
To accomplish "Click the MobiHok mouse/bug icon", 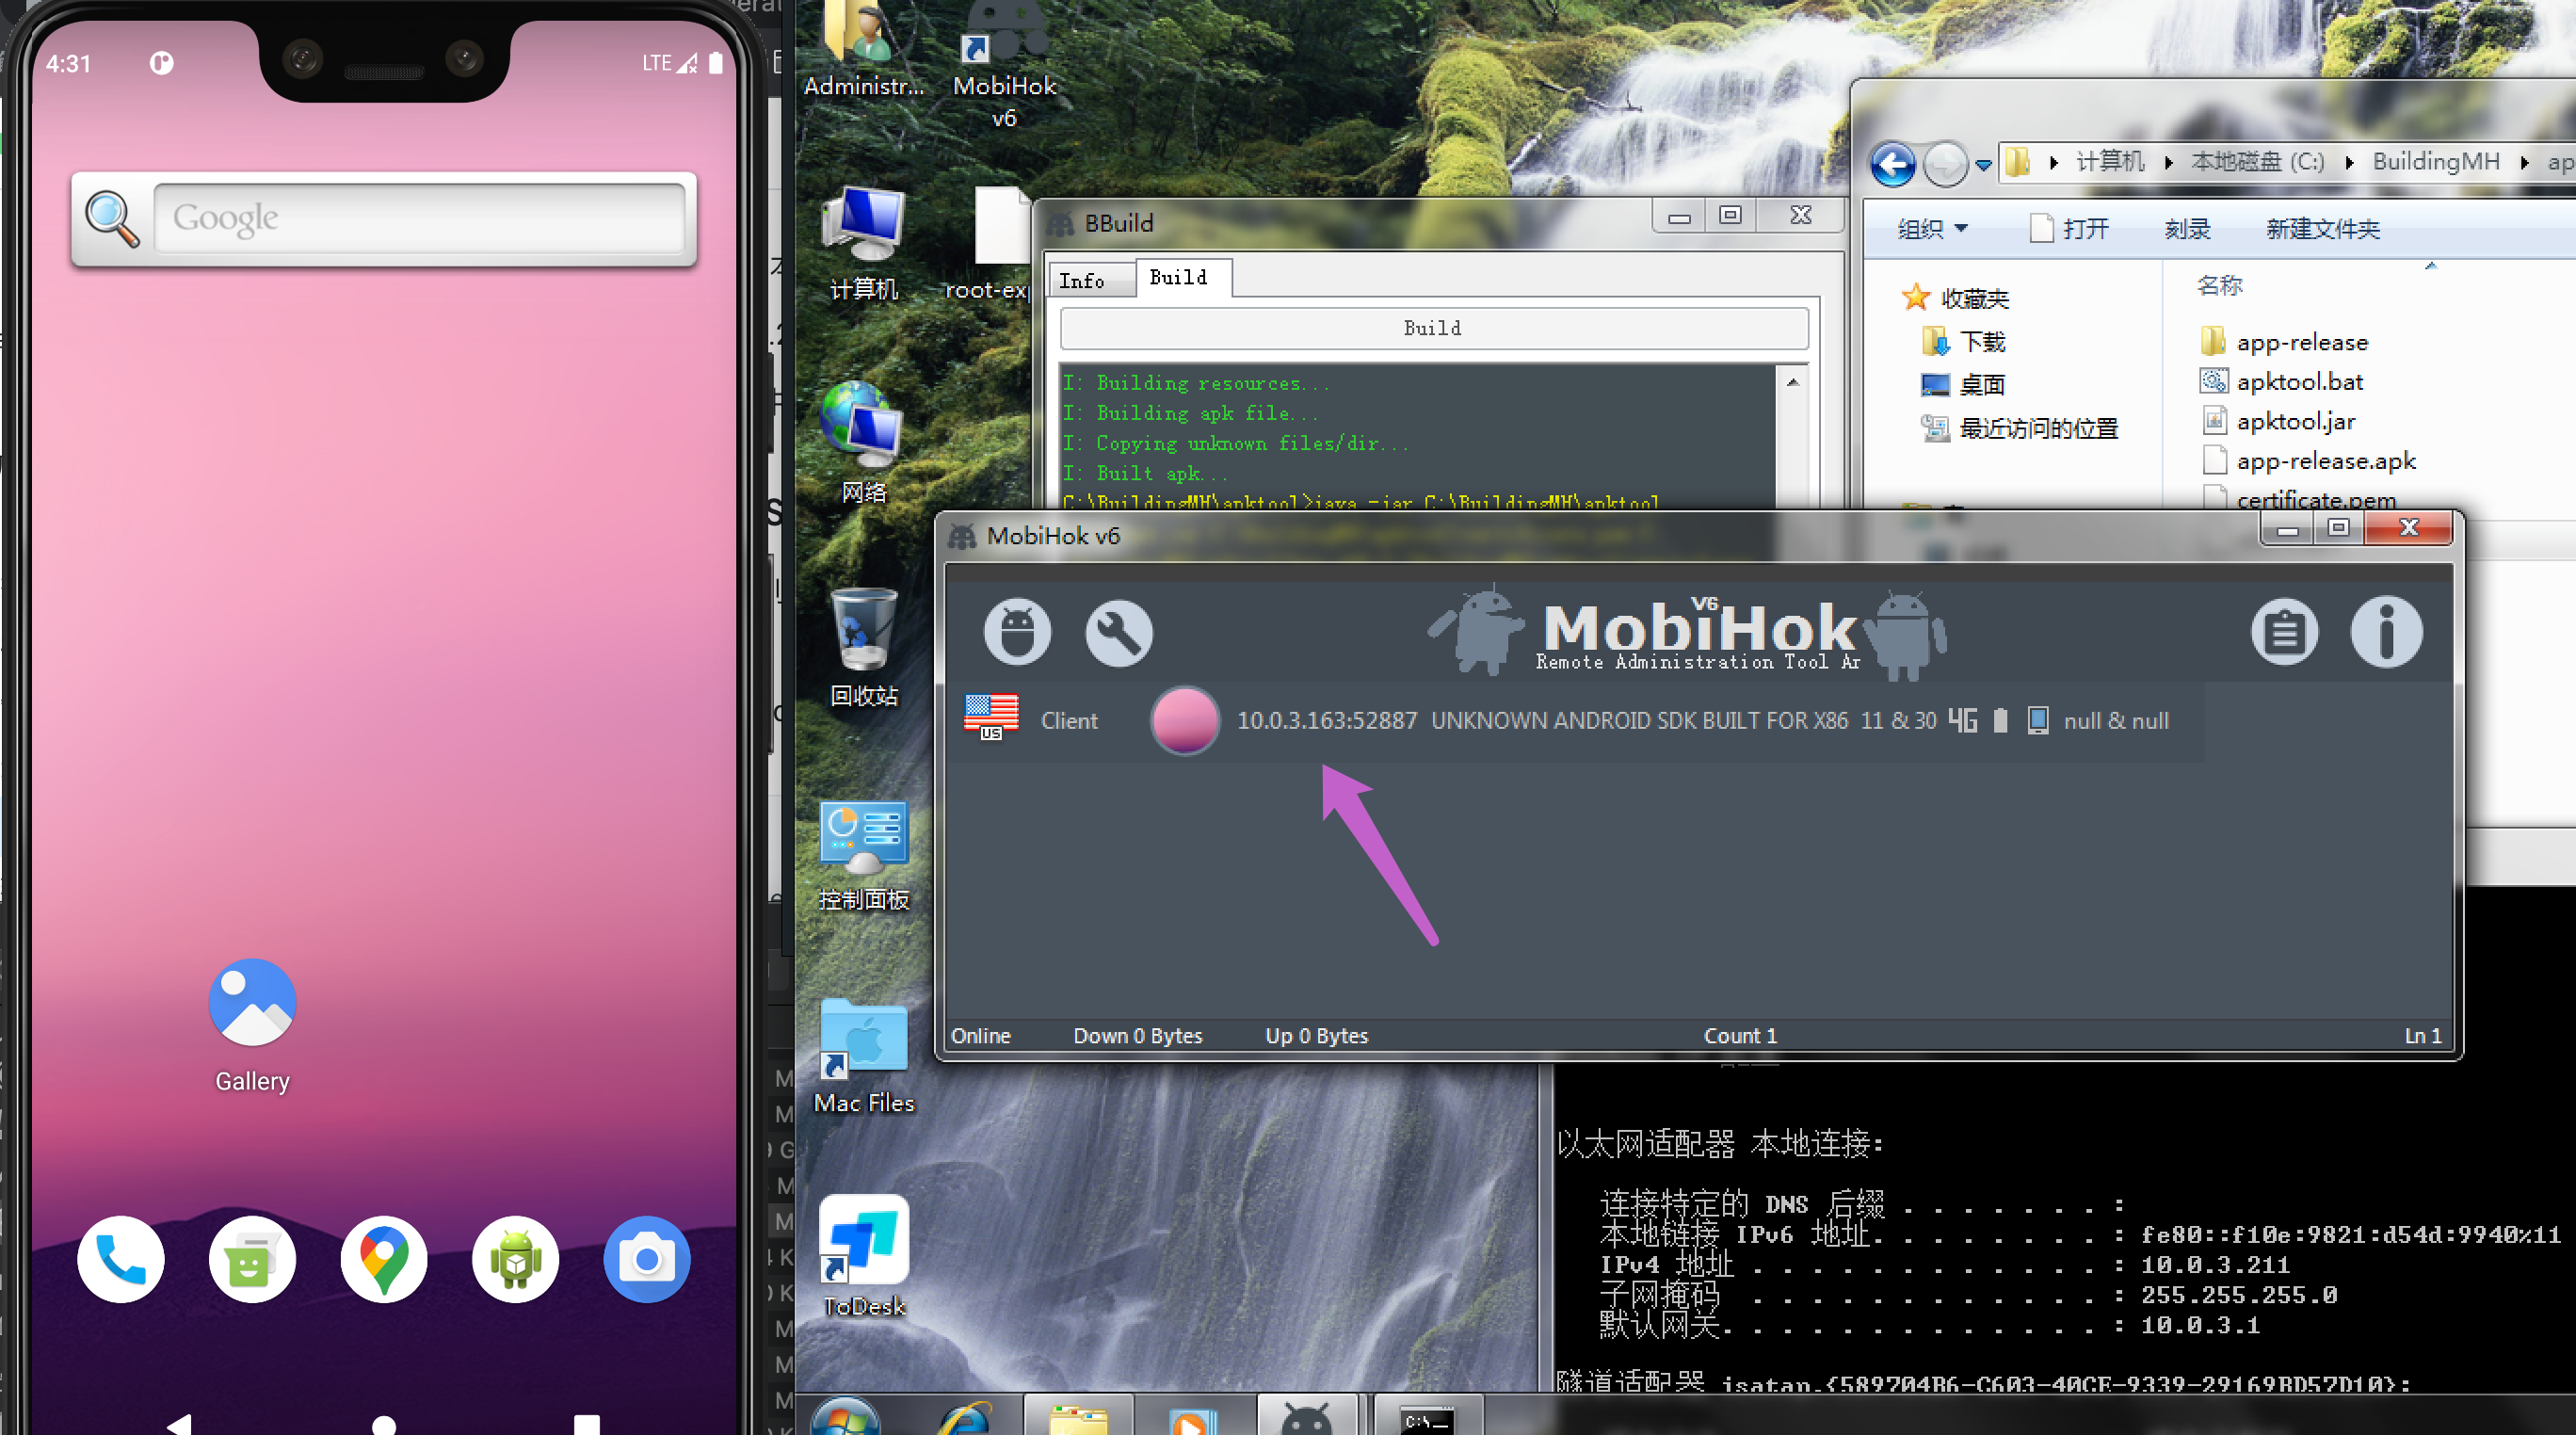I will pos(1017,631).
